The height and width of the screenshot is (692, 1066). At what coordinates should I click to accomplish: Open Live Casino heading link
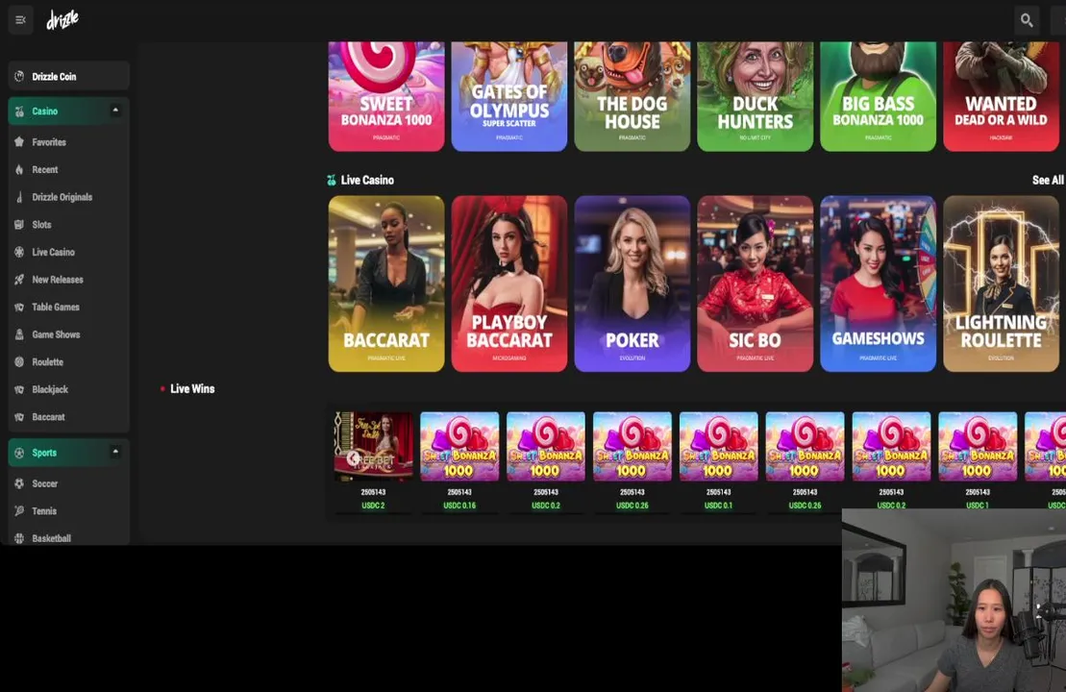pyautogui.click(x=367, y=180)
